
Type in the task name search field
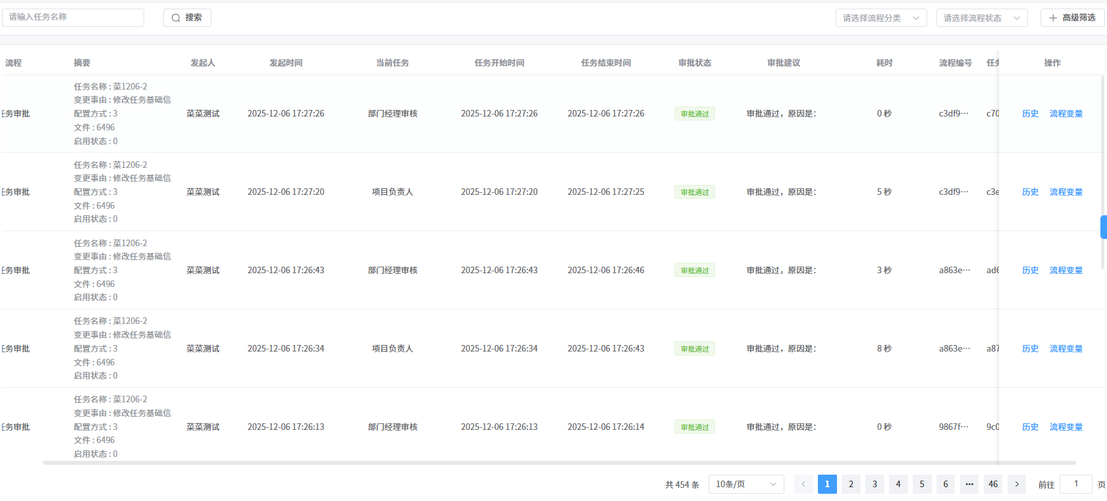click(x=73, y=17)
